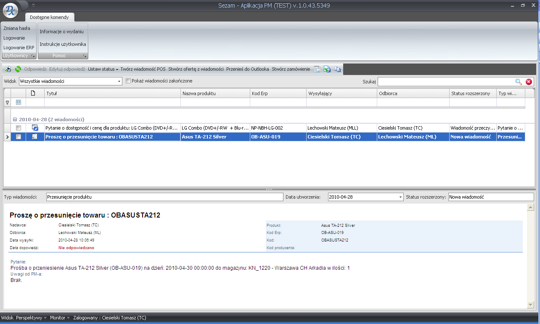Select the Dostępne komendy ribbon tab
Viewport: 540px width, 324px height.
(x=49, y=17)
